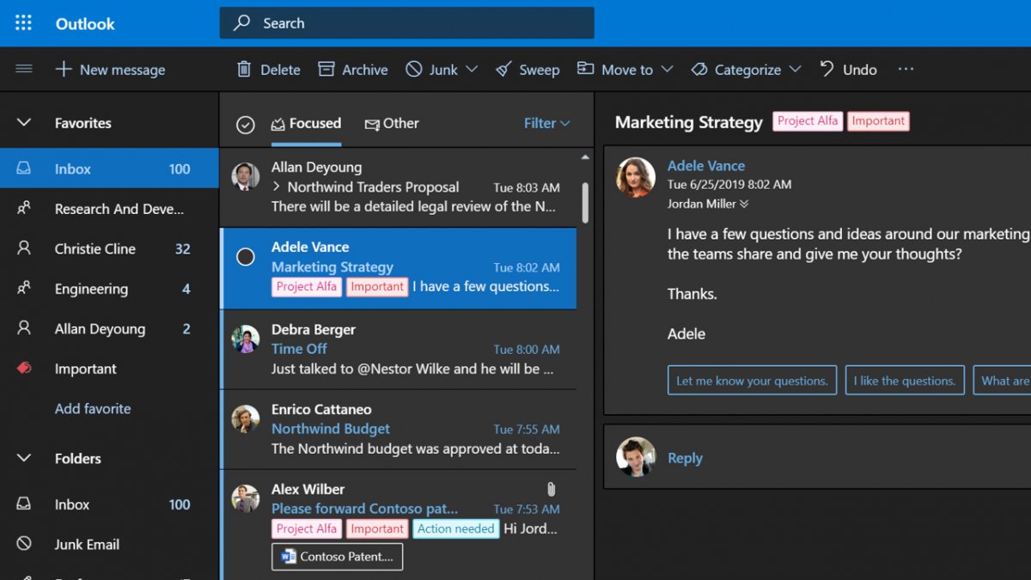This screenshot has height=580, width=1031.
Task: Click the Outlook brand title
Action: click(85, 23)
